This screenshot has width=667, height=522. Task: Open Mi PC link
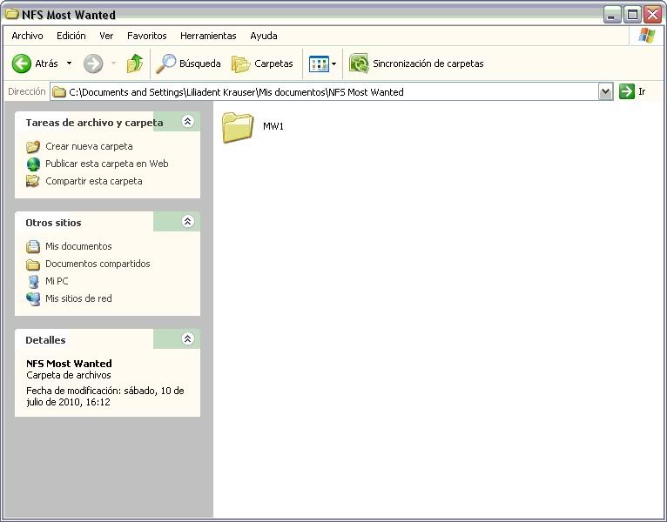[57, 281]
